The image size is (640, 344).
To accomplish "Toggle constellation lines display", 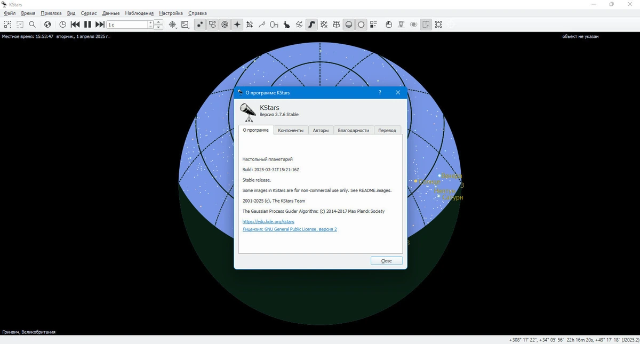I will coord(262,25).
